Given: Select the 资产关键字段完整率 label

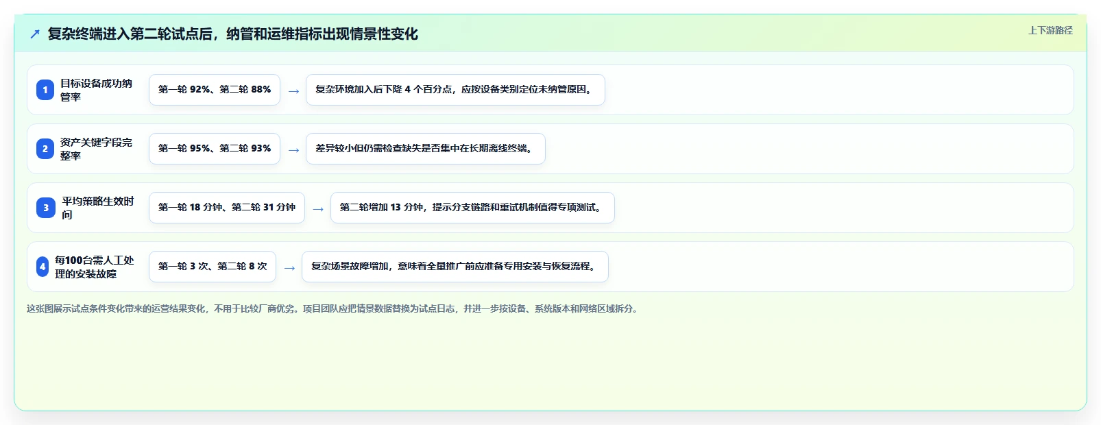Looking at the screenshot, I should 96,149.
